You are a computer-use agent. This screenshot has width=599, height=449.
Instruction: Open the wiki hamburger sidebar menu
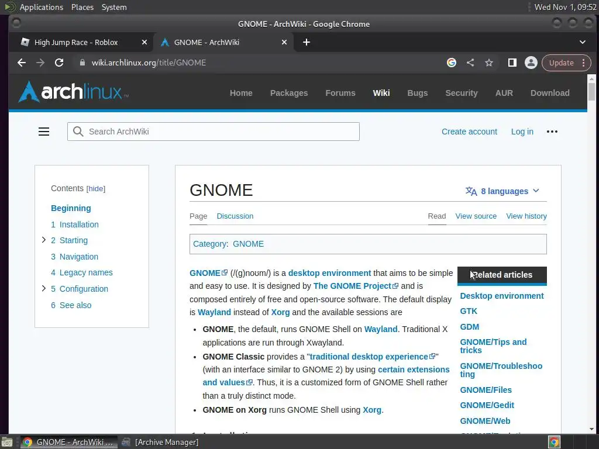pyautogui.click(x=44, y=132)
